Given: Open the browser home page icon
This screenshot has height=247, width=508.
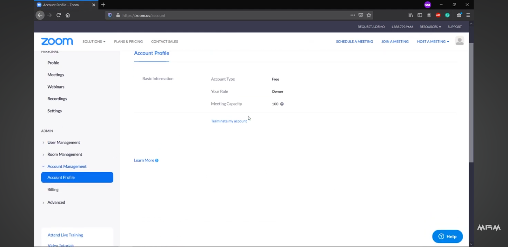Looking at the screenshot, I should click(x=68, y=15).
